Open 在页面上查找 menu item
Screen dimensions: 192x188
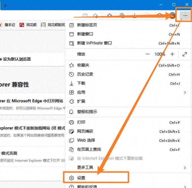[x=128, y=150]
